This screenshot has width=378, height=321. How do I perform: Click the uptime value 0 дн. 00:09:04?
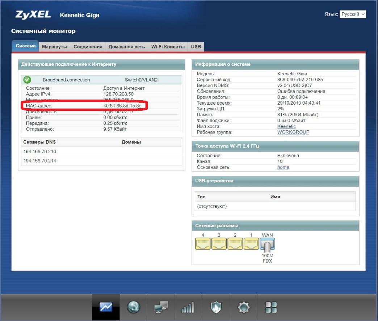click(x=292, y=97)
